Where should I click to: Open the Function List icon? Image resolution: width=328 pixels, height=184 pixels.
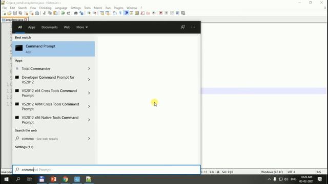click(x=142, y=13)
